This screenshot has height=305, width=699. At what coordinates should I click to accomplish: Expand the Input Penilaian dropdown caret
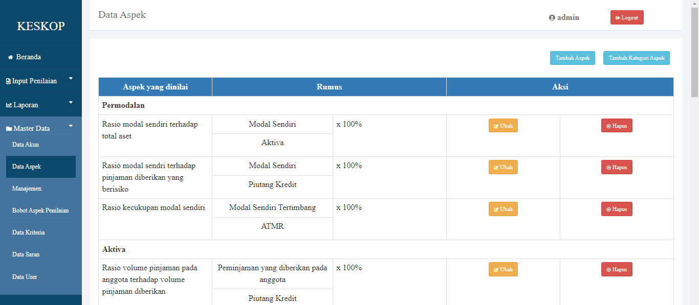tap(71, 78)
